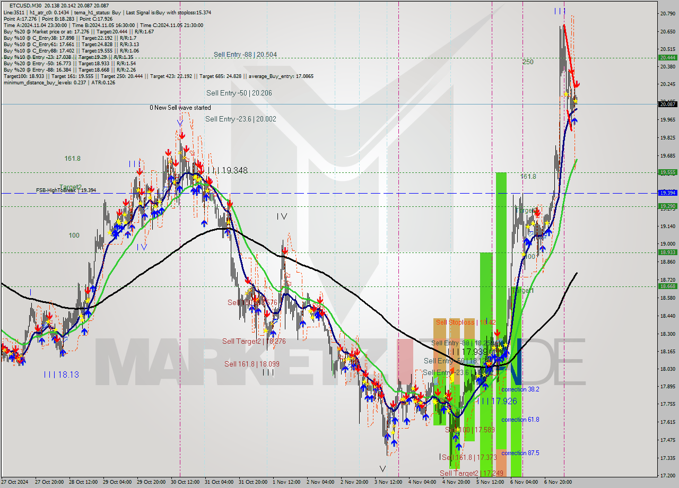Click the blue 19.394 price tag
Image resolution: width=679 pixels, height=488 pixels.
(x=667, y=193)
